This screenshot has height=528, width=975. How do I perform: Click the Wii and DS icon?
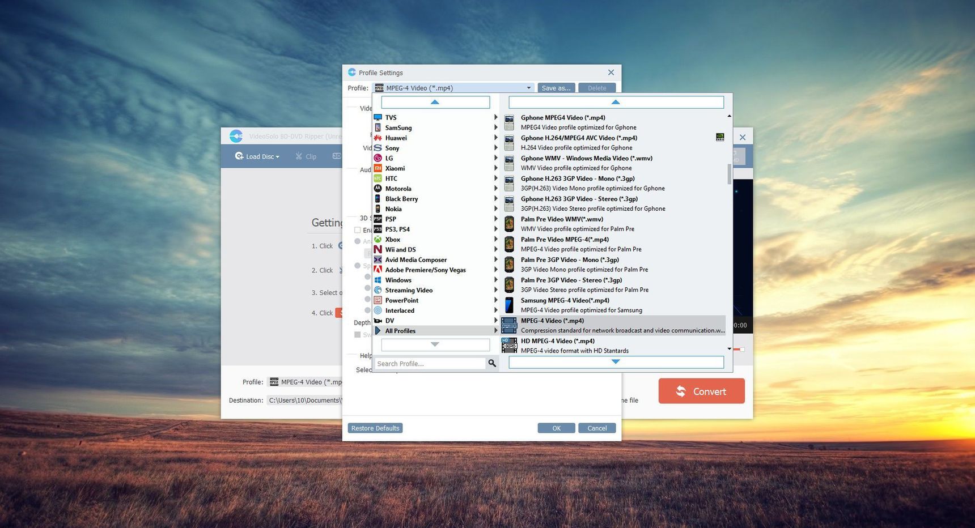click(x=378, y=250)
